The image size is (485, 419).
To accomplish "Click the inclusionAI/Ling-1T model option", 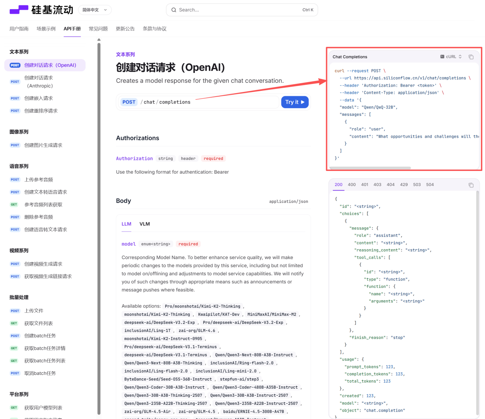I will click(148, 331).
